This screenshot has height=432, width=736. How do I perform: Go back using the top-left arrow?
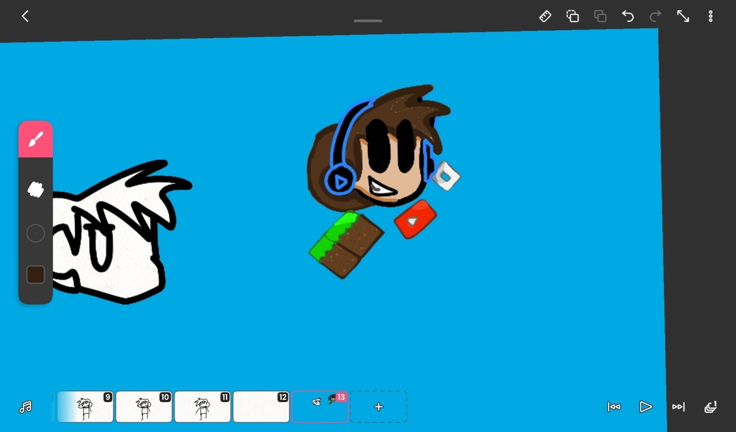25,16
